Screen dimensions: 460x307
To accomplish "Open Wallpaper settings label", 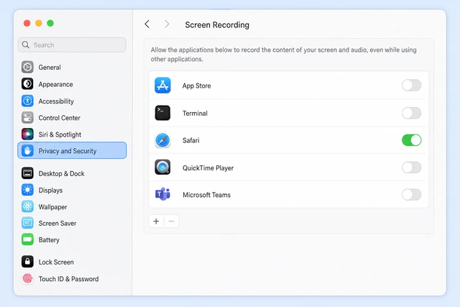I will coord(52,207).
